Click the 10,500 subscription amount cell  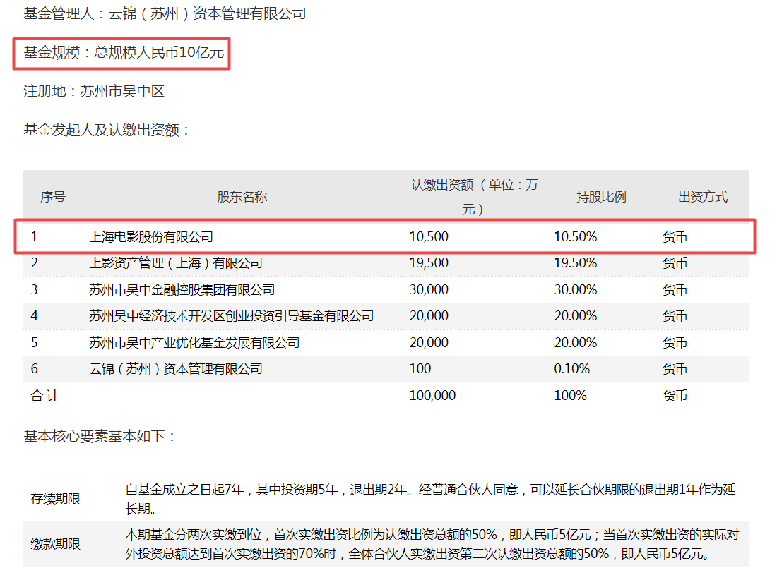coord(429,236)
